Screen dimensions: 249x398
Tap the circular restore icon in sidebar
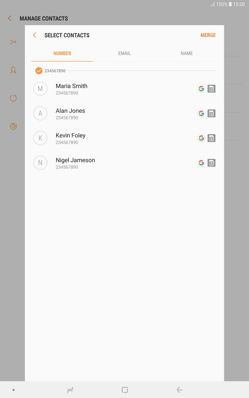click(x=13, y=98)
